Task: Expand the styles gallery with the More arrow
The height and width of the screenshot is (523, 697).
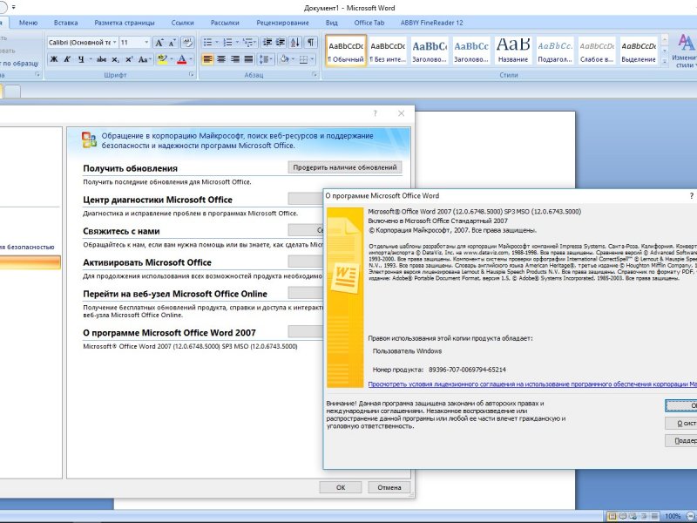Action: tap(665, 62)
